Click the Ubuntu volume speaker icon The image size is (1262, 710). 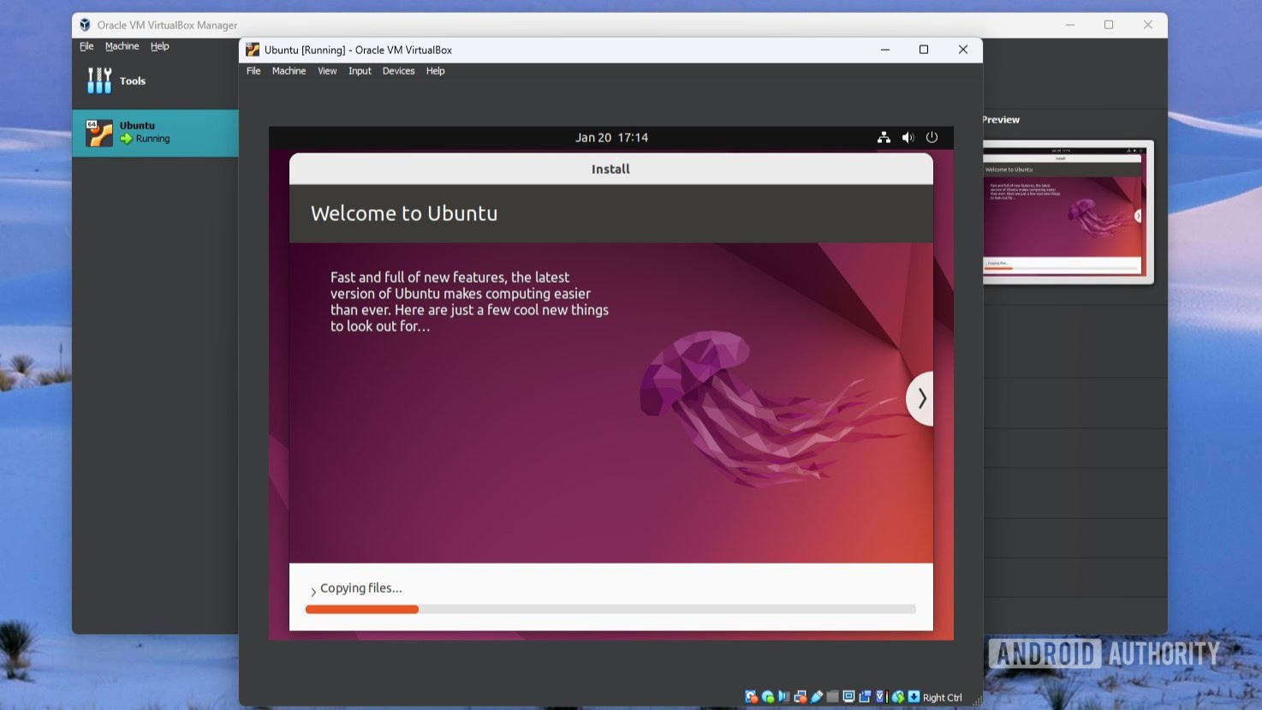tap(908, 137)
